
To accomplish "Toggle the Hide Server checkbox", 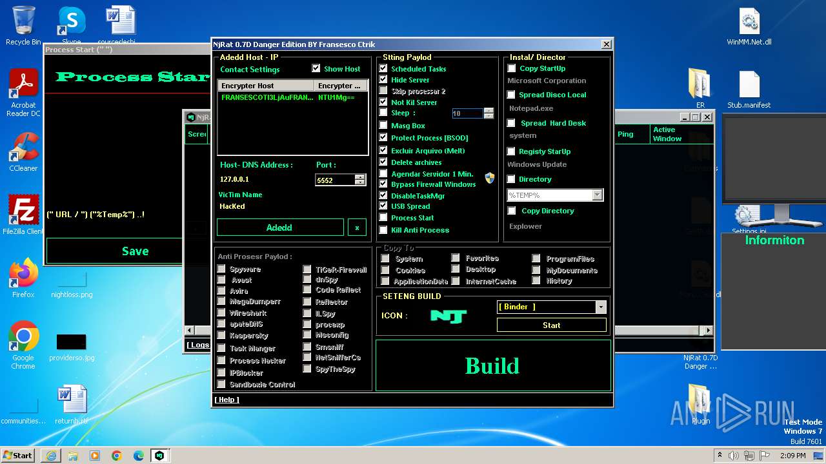I will tap(383, 80).
